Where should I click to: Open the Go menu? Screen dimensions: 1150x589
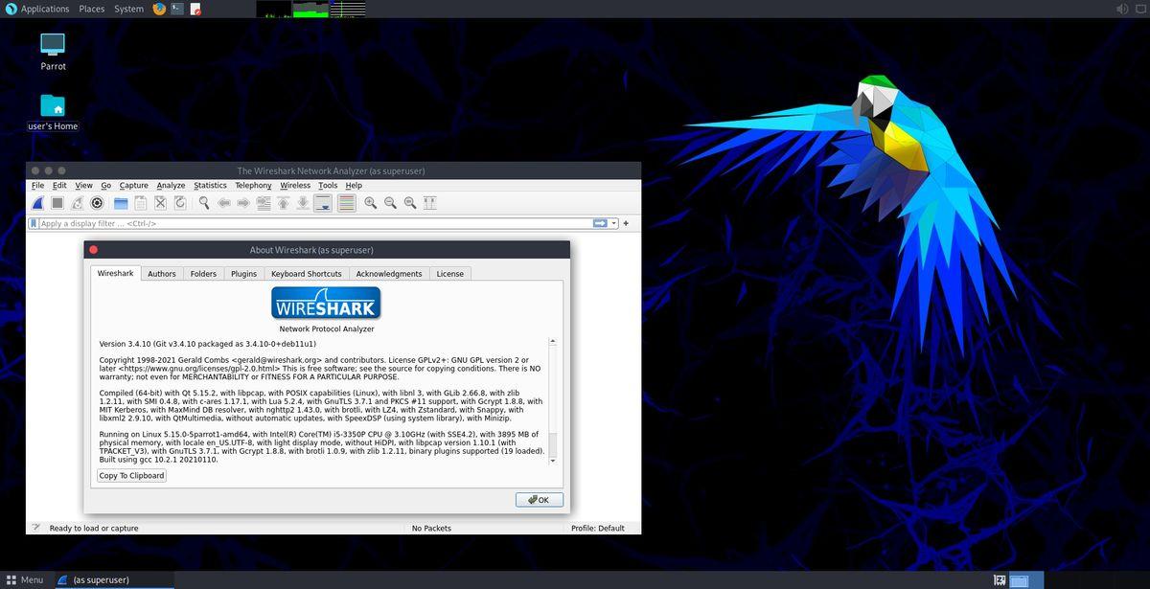coord(105,186)
